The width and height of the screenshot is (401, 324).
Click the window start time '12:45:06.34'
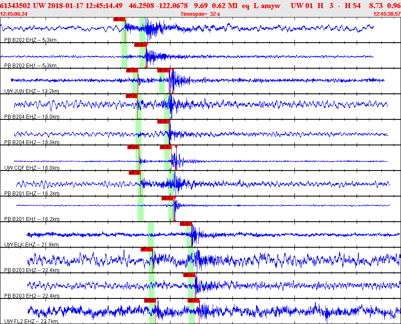[x=14, y=14]
